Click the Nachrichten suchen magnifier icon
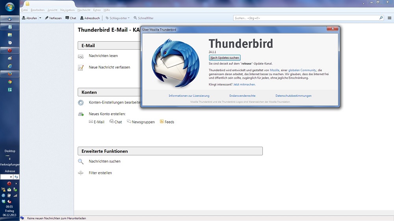The width and height of the screenshot is (394, 221). (81, 162)
